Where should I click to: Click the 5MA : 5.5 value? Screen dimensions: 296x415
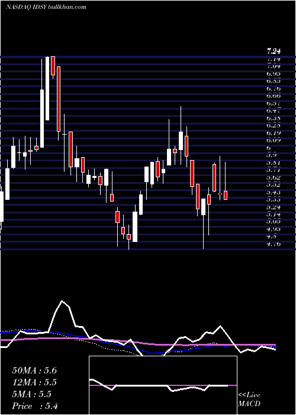pos(31,394)
